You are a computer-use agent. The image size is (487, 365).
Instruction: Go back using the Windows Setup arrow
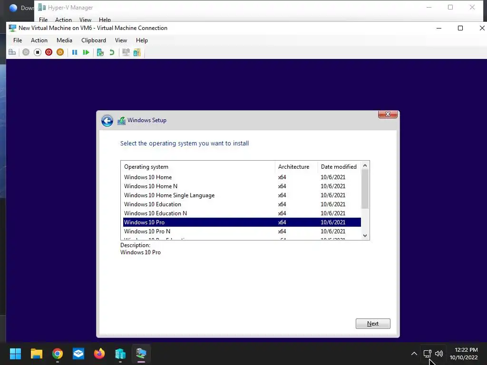(x=107, y=121)
